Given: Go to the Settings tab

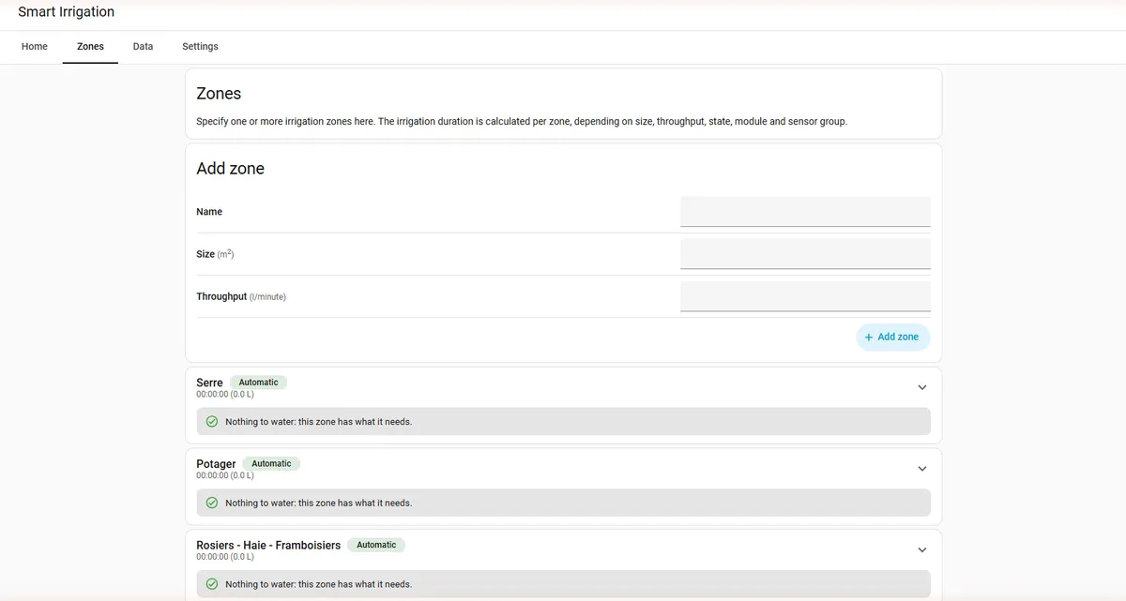Looking at the screenshot, I should (200, 46).
